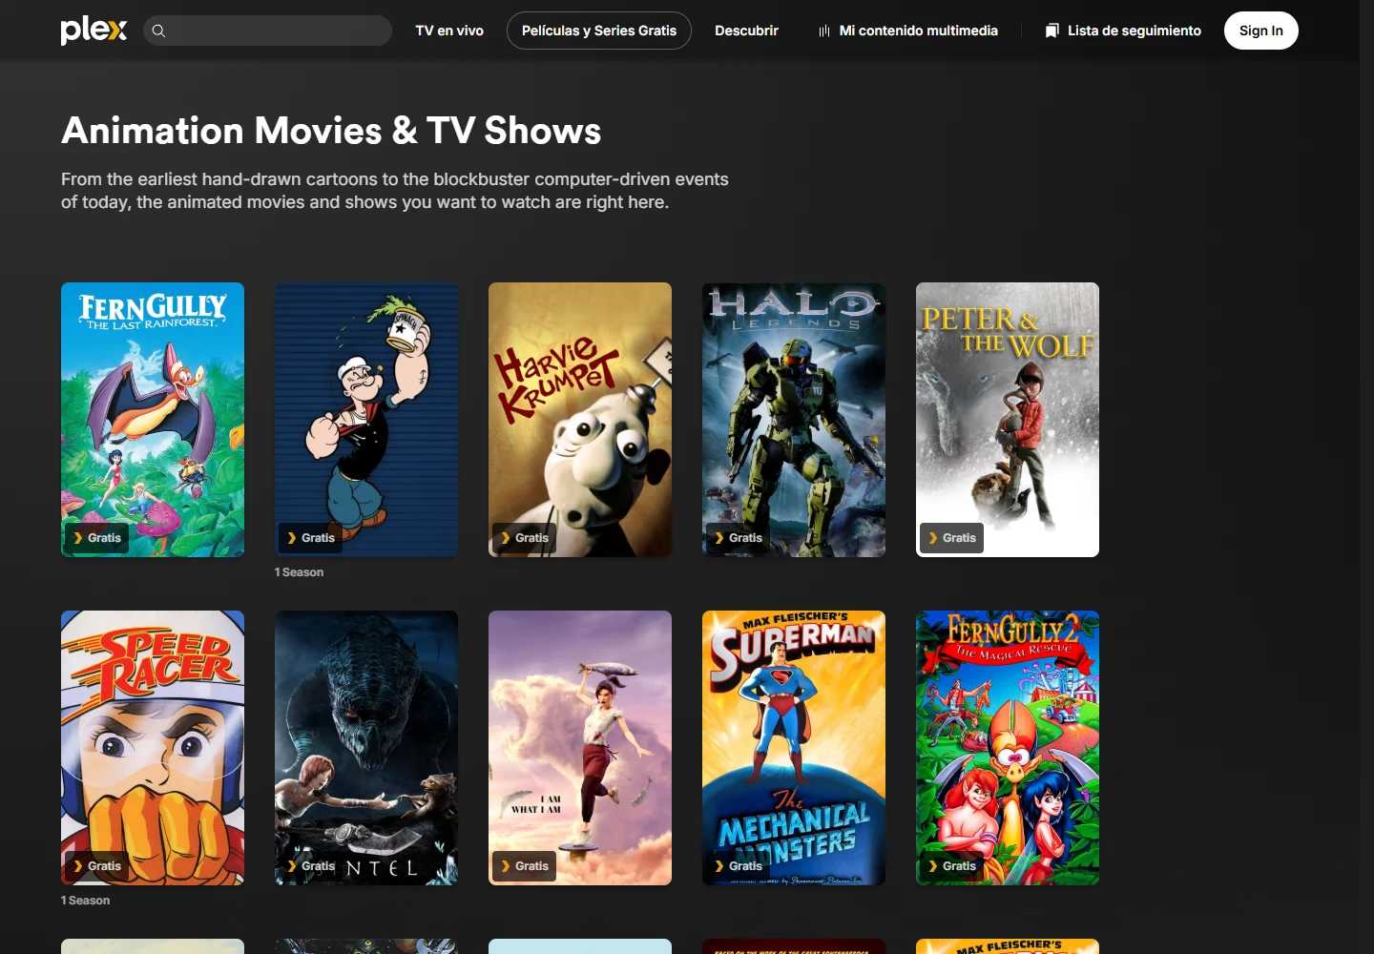Click 1 Season text under Speed Racer

click(85, 901)
